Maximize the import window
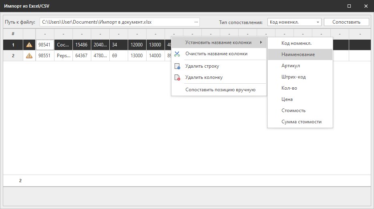 click(x=349, y=6)
